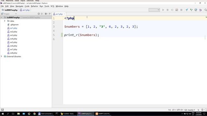Image resolution: width=207 pixels, height=116 pixels.
Task: Click the Run with Coverage icon
Action: [x=172, y=10]
